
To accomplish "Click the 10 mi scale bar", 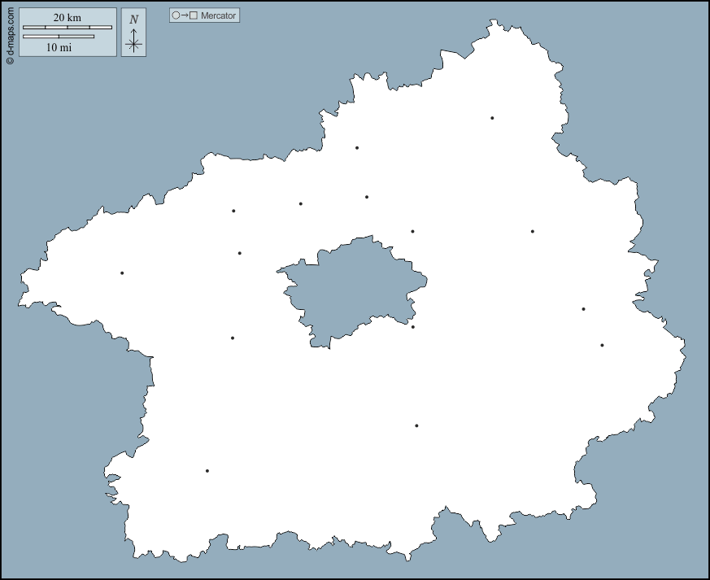I will pyautogui.click(x=58, y=37).
